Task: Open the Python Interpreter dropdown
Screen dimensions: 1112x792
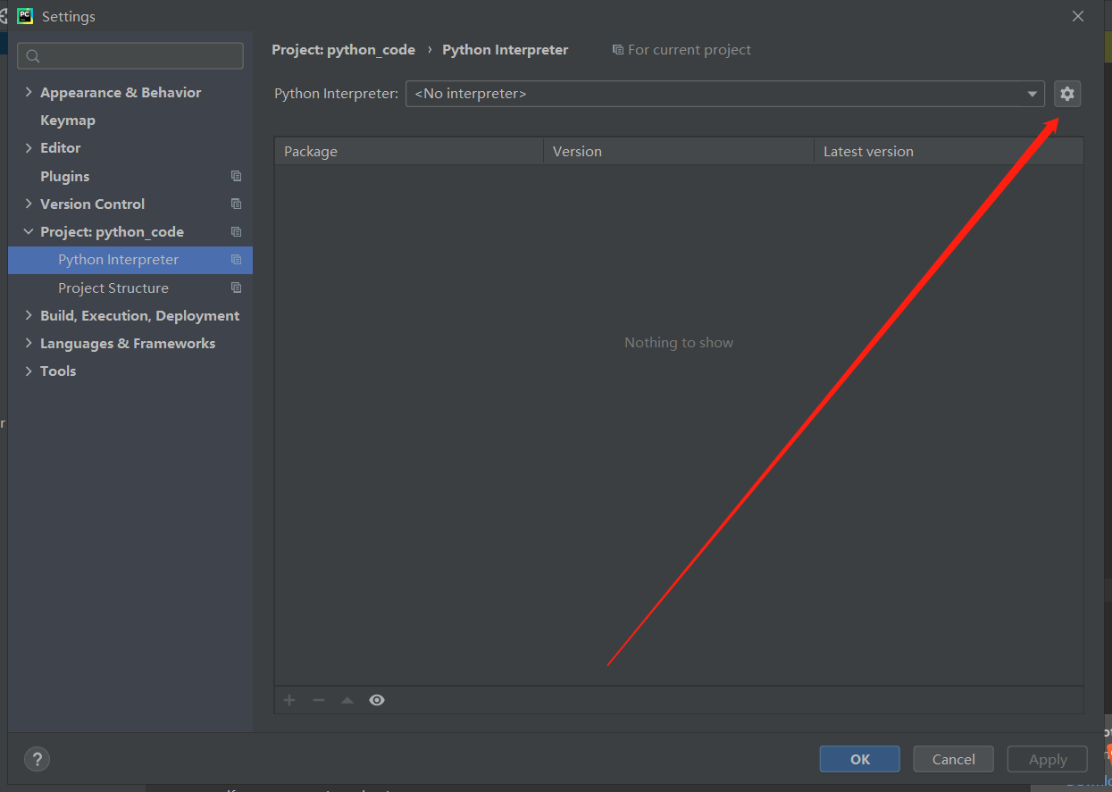Action: [x=724, y=94]
